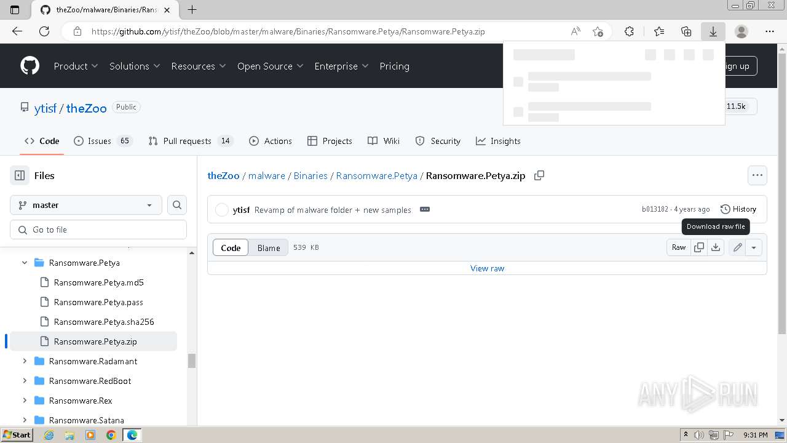Copy raw file icon next to Raw

pyautogui.click(x=699, y=247)
